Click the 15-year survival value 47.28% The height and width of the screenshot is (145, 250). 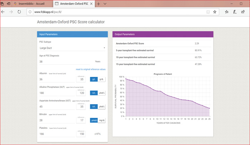pyautogui.click(x=198, y=64)
